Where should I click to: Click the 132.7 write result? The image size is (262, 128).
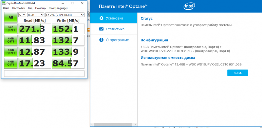[x=68, y=40]
